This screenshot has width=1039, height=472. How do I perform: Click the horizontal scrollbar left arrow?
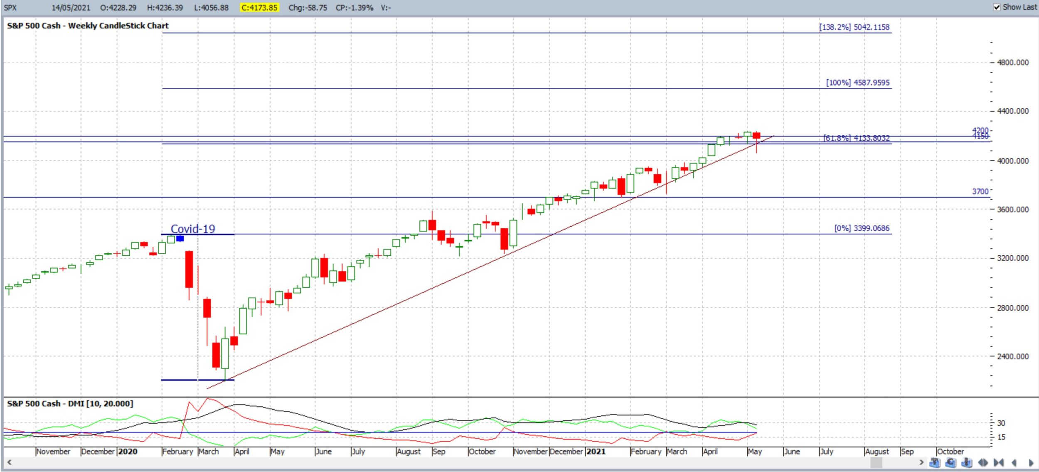pos(9,462)
